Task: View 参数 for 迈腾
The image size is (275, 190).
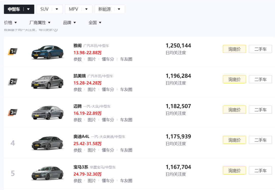Action: pos(78,120)
